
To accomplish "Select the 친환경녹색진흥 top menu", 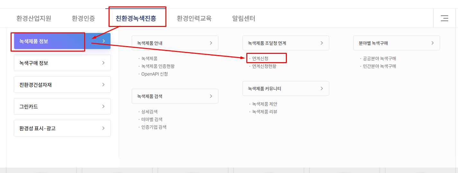I will click(x=136, y=18).
